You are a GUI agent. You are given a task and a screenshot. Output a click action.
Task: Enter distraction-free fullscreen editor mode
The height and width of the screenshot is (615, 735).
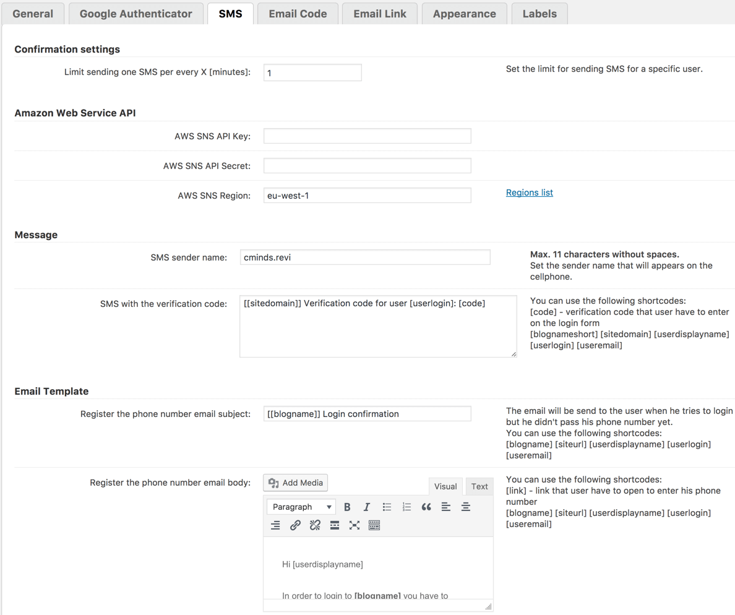click(355, 525)
